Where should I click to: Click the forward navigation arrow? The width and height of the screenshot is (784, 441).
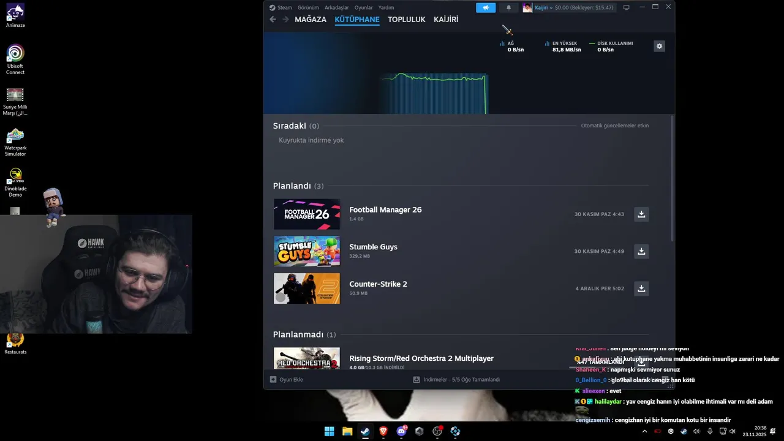coord(285,20)
